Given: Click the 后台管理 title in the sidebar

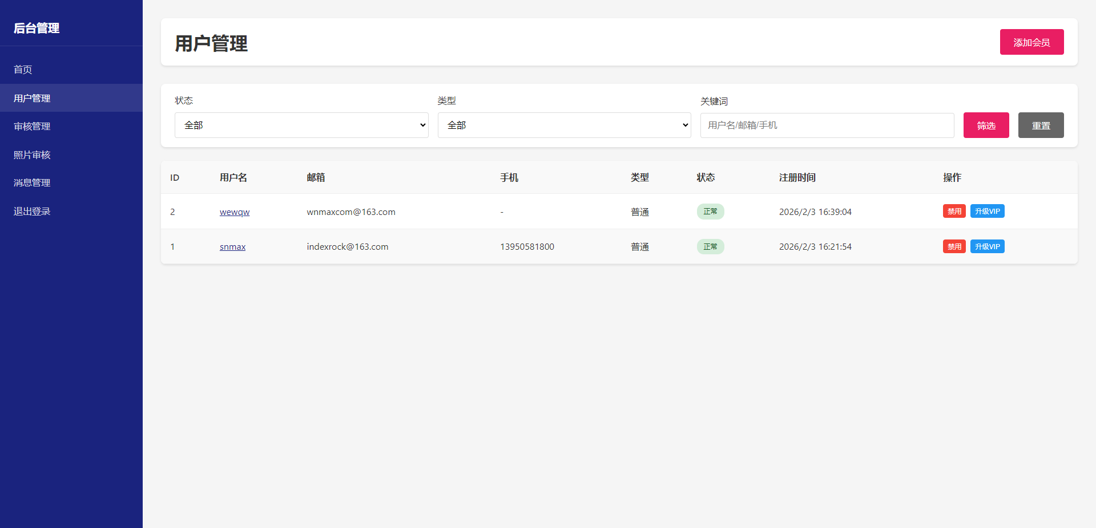Looking at the screenshot, I should point(37,28).
